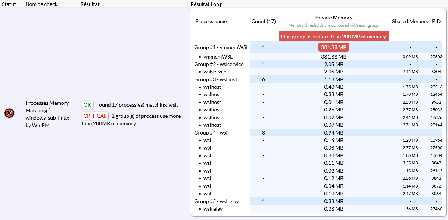This screenshot has width=448, height=220.
Task: Click the 'One group uses more than 200 MB' alert
Action: click(x=334, y=37)
